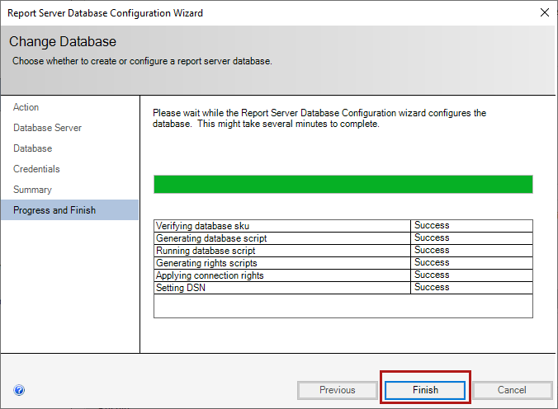Click the Applying connection rights row

click(x=210, y=275)
